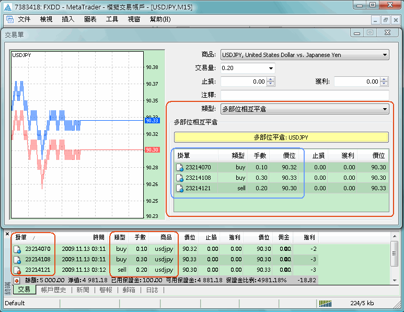Screen dimensions: 404x312
Task: Switch to the 新聞 tab
Action: pos(83,290)
